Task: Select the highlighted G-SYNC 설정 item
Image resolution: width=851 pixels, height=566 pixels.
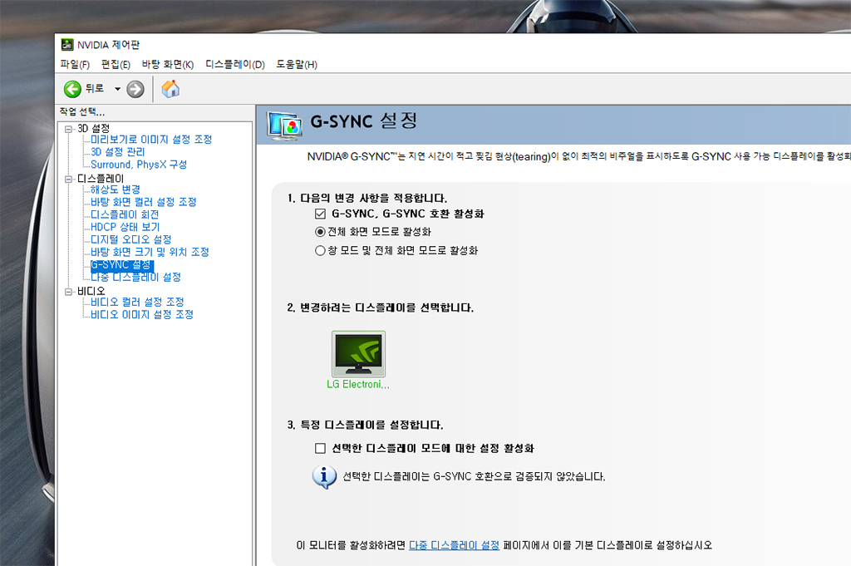Action: (121, 265)
